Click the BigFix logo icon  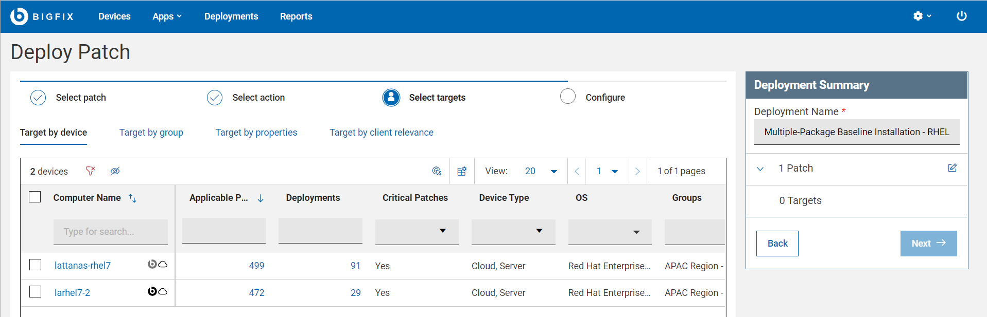click(19, 16)
